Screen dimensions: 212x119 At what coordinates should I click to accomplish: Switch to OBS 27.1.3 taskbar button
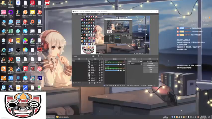pos(50,117)
